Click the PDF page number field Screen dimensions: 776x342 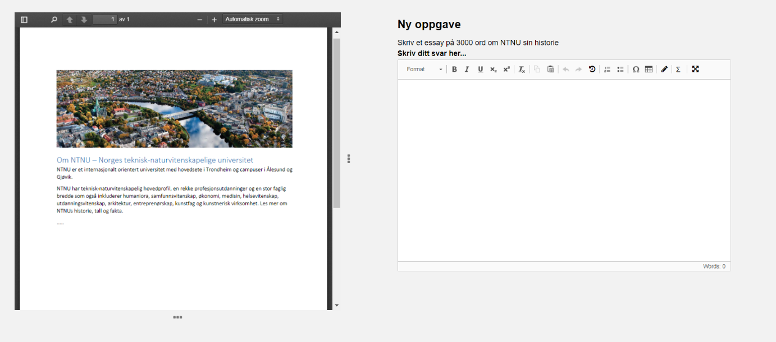[105, 20]
